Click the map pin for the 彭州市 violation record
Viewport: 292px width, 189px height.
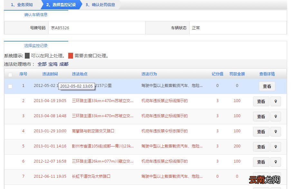point(276,146)
